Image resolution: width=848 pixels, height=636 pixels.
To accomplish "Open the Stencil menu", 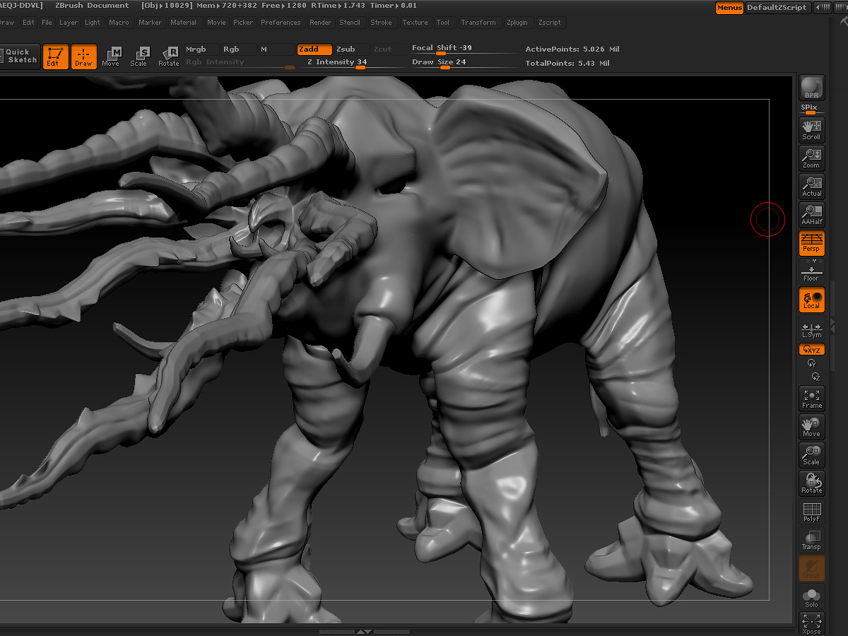I will point(350,23).
